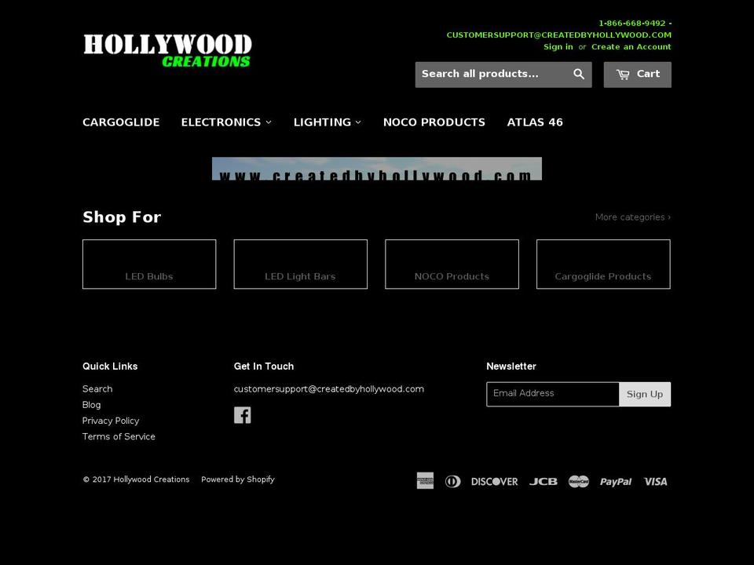The height and width of the screenshot is (565, 754).
Task: Select the Visa payment icon
Action: [x=655, y=481]
